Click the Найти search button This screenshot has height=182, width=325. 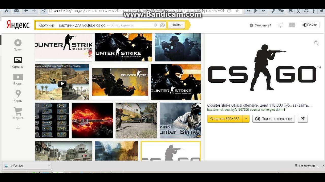coord(176,25)
